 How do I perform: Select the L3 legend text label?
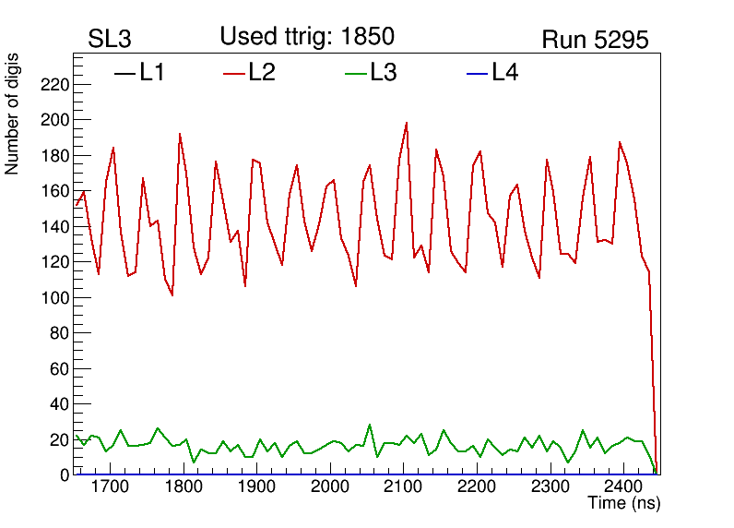point(384,73)
